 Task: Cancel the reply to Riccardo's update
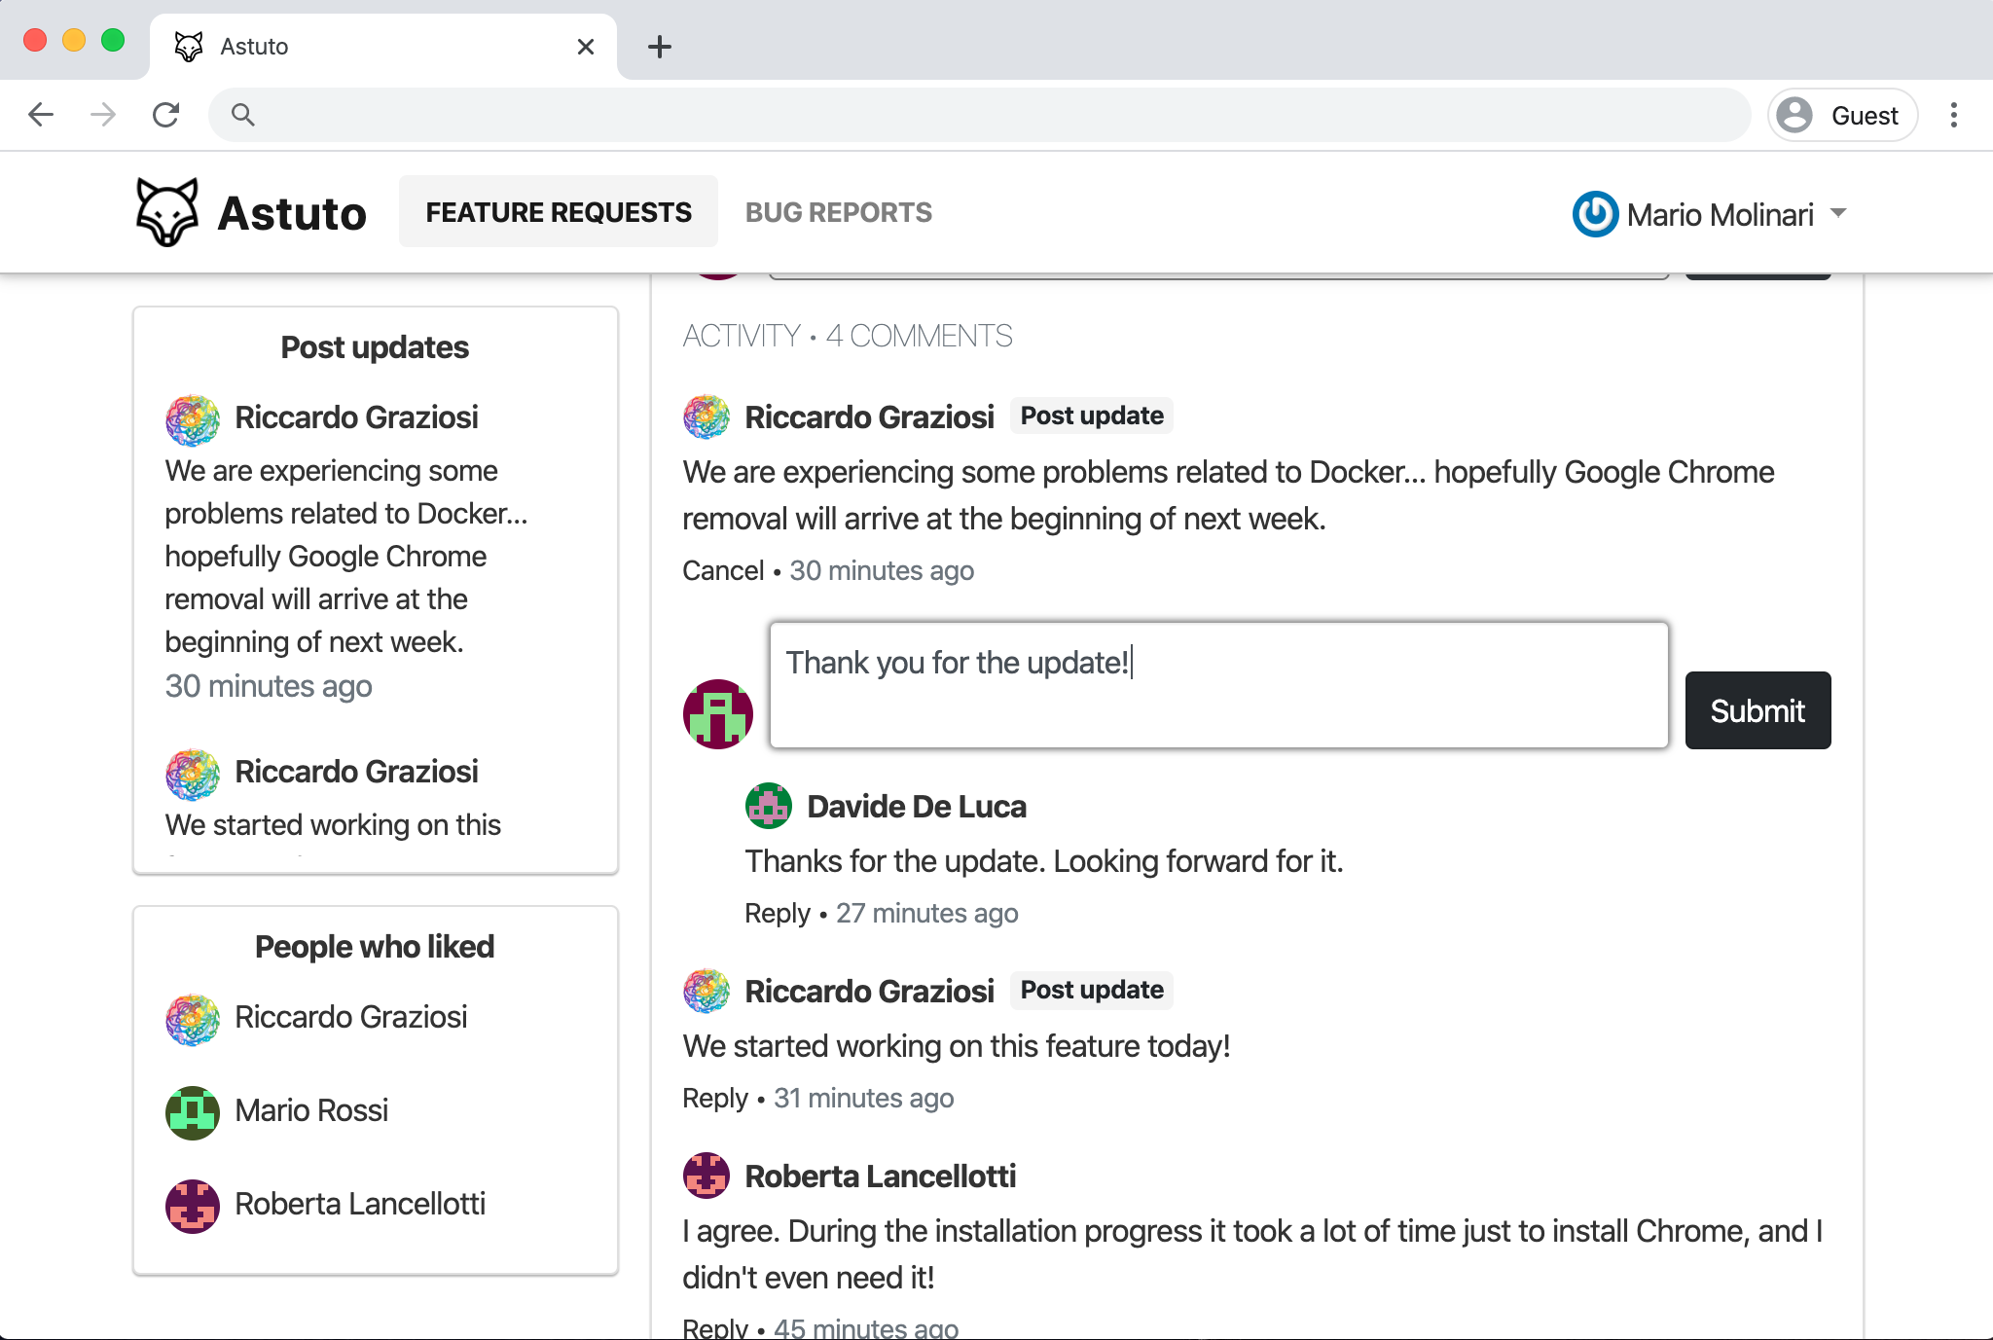click(722, 570)
